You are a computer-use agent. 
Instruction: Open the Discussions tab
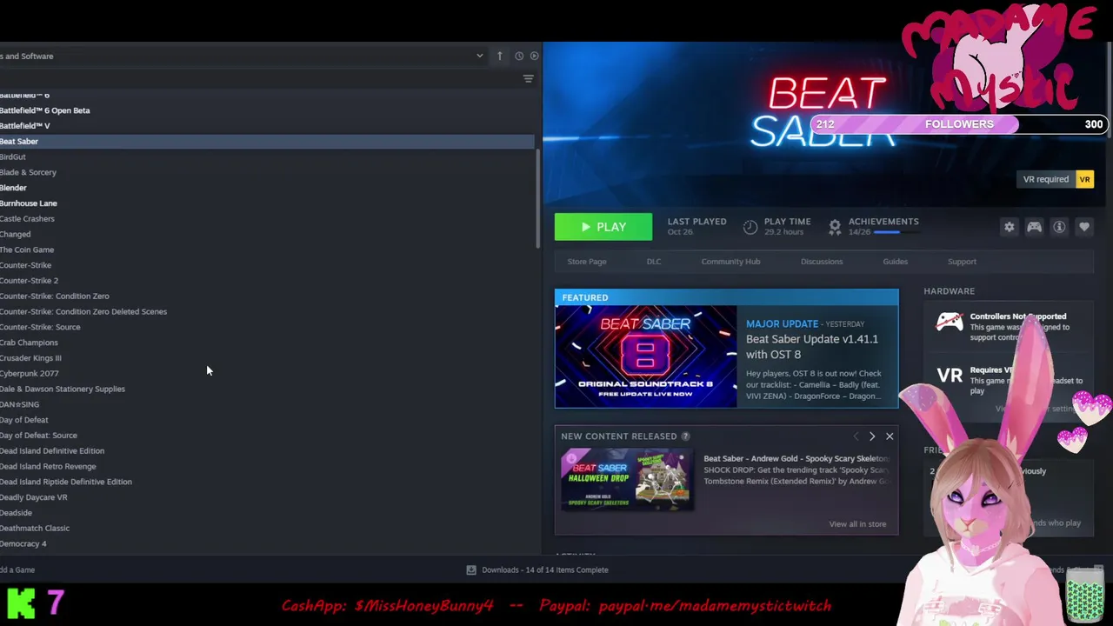click(822, 262)
